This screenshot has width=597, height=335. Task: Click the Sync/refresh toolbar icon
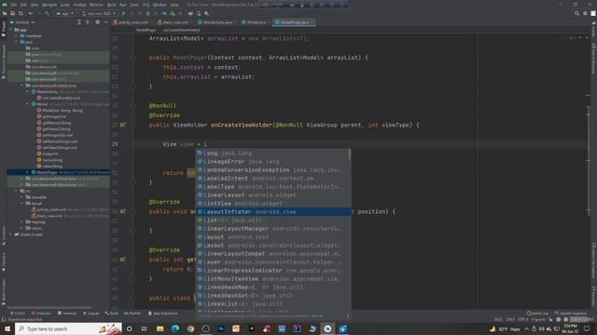(21, 13)
